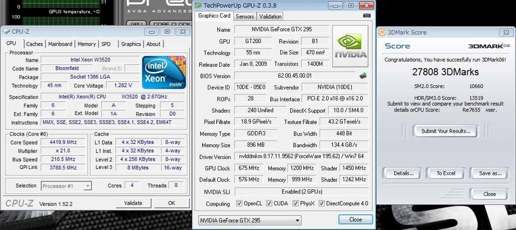Screen dimensions: 516x230
Task: Click the Default Clock value 576 MHz
Action: (248, 179)
